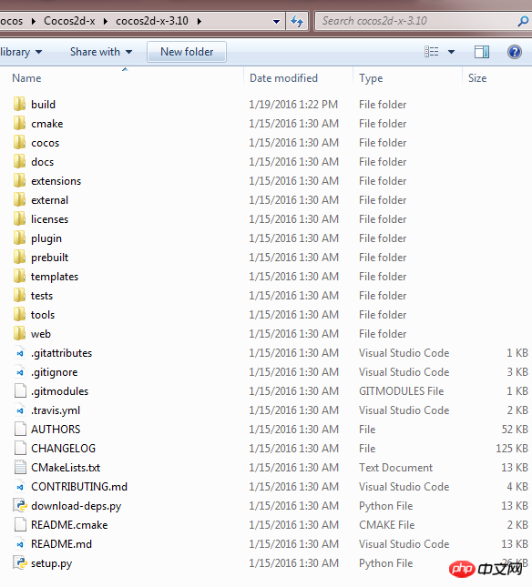Click the 52 KB size cell
Image resolution: width=532 pixels, height=587 pixels.
coord(515,430)
